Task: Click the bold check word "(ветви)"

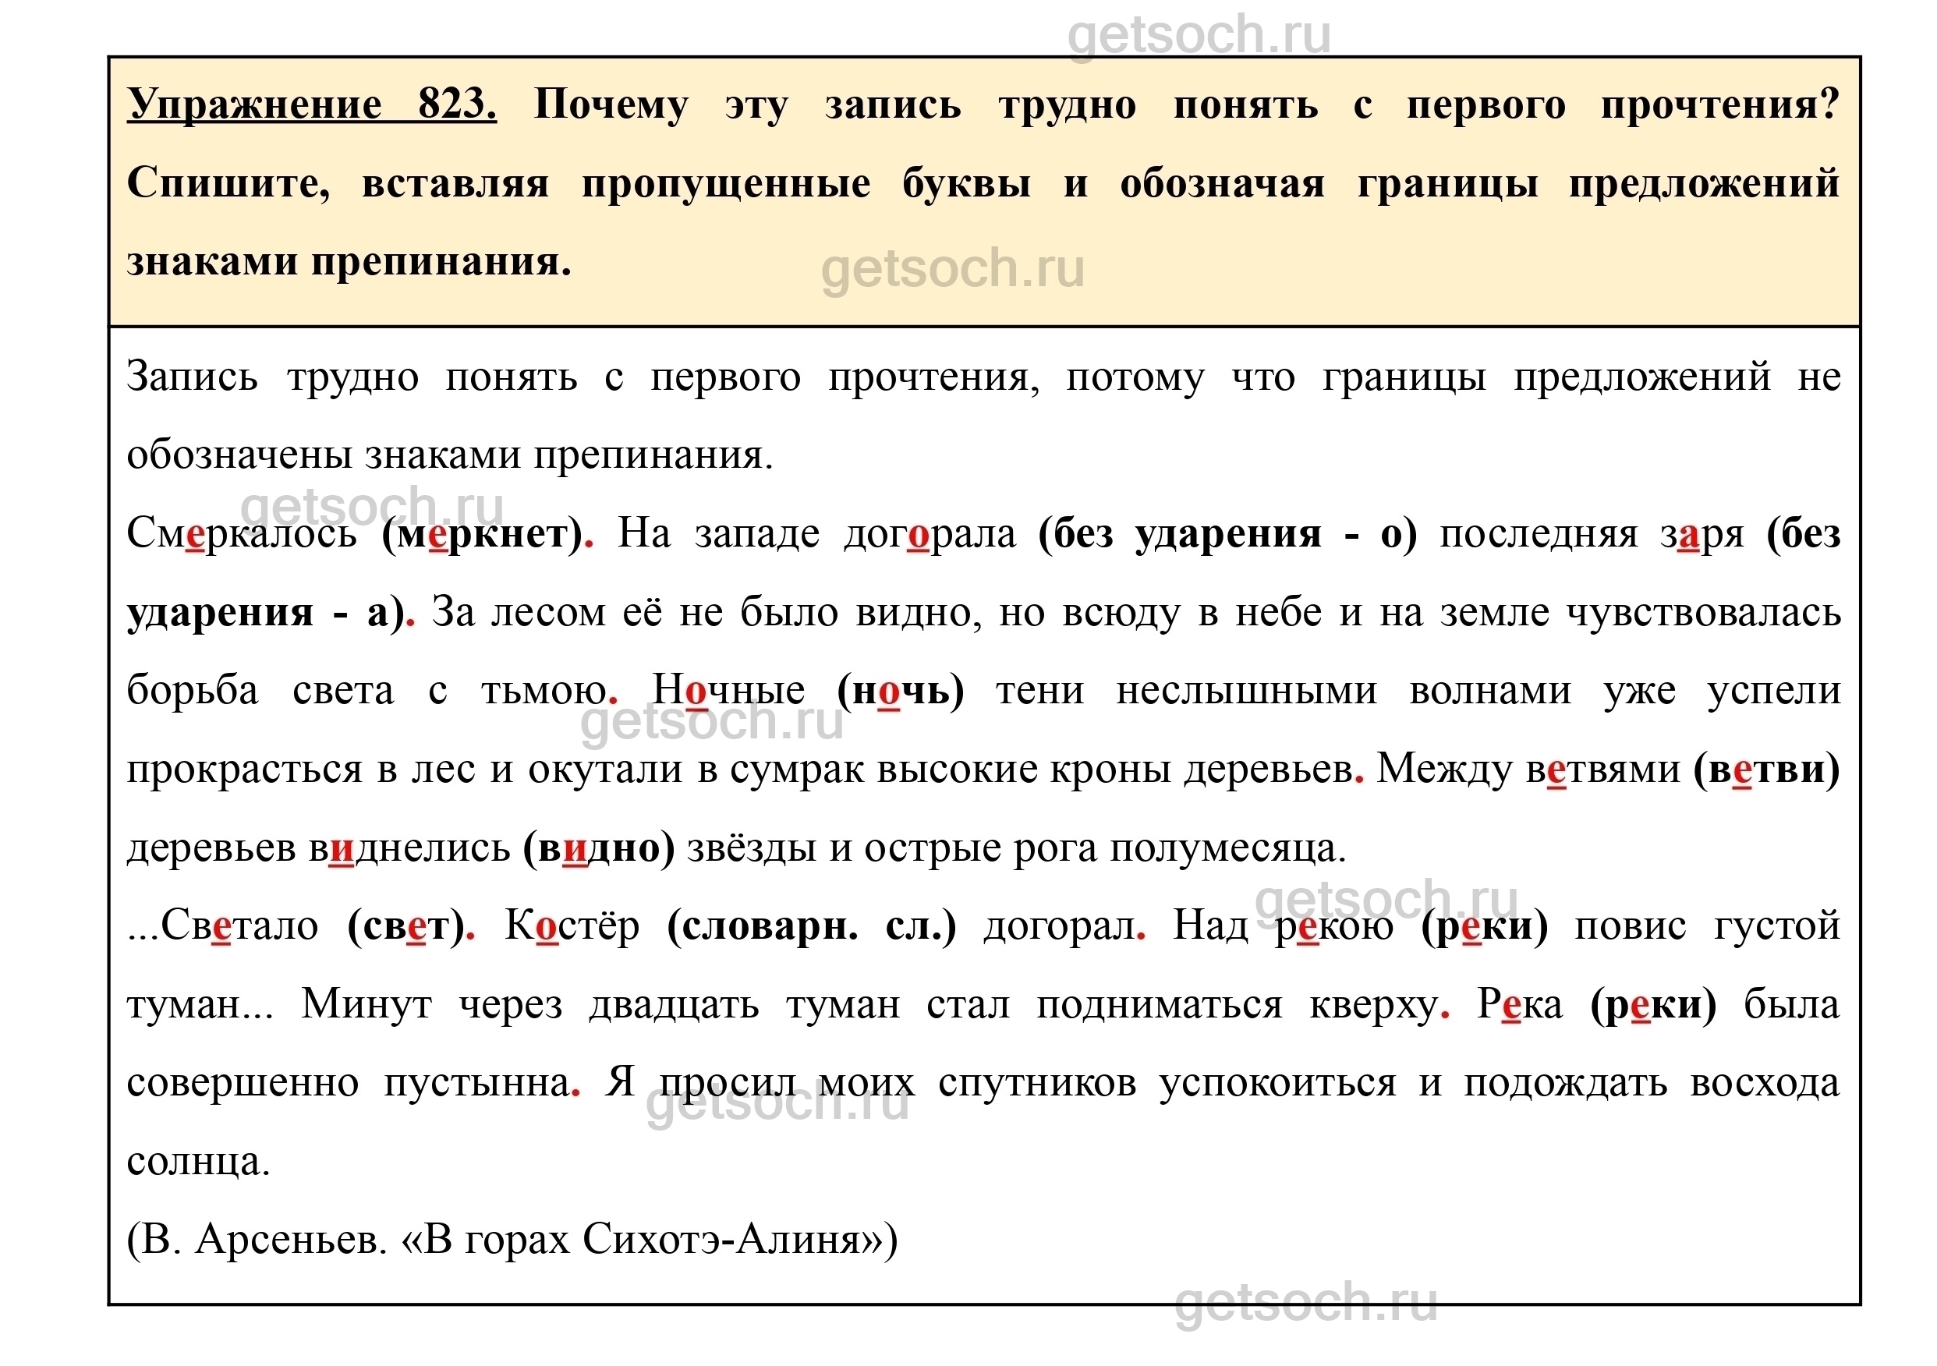Action: click(x=1766, y=770)
